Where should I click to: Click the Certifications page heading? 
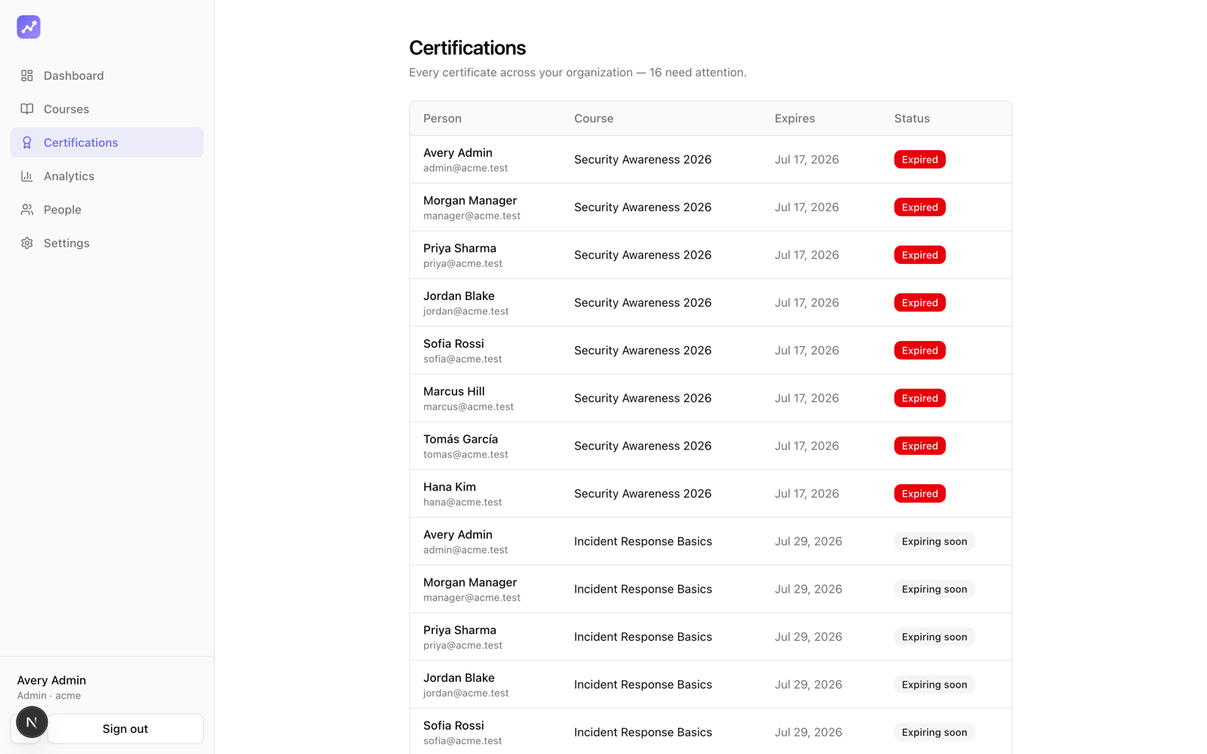click(468, 48)
